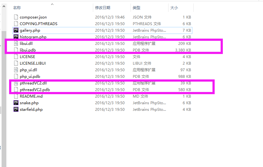This screenshot has width=263, height=167.
Task: Sort by 类型 column header
Action: [137, 8]
